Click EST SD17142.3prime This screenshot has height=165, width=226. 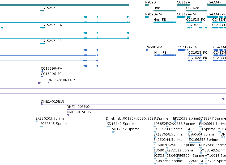[x=126, y=129]
